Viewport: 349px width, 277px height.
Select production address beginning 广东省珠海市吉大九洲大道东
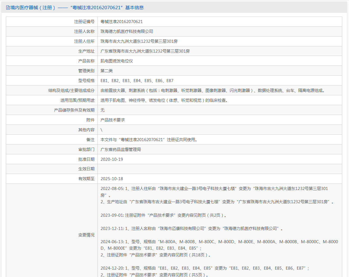[145, 51]
